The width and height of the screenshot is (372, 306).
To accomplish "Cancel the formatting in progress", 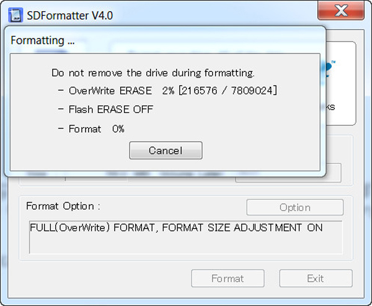I will 166,150.
